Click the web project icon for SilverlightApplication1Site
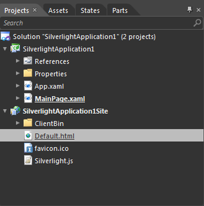The width and height of the screenshot is (204, 206). click(16, 111)
